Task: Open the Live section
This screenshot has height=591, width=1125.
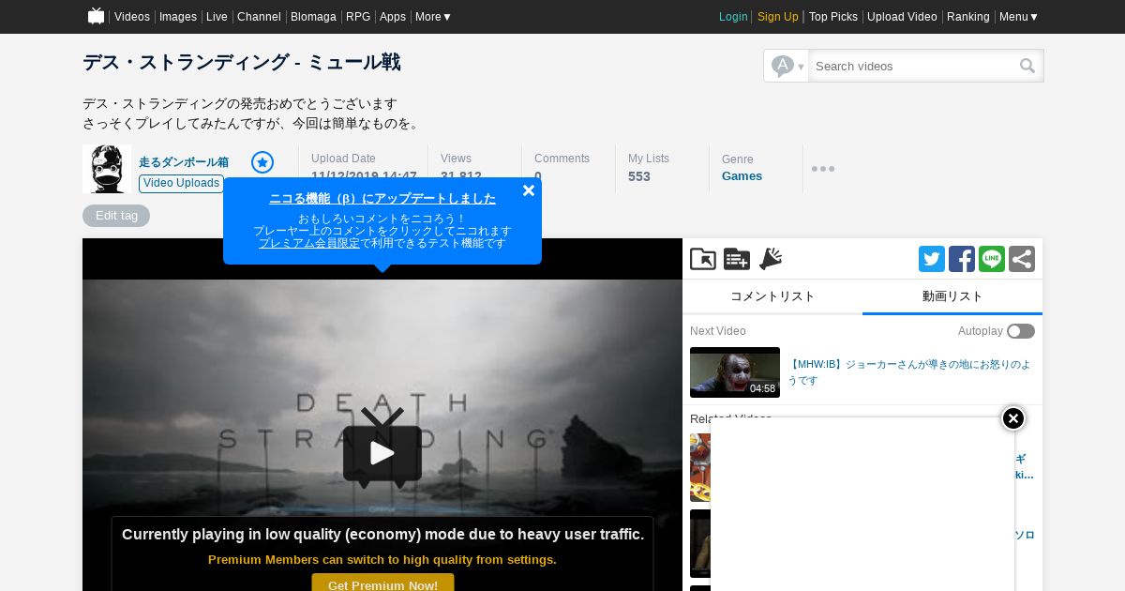Action: pos(217,17)
